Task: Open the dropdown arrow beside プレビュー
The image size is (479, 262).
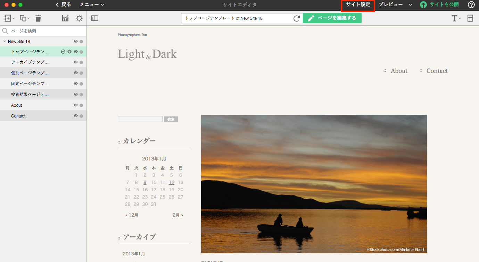Action: (x=410, y=5)
